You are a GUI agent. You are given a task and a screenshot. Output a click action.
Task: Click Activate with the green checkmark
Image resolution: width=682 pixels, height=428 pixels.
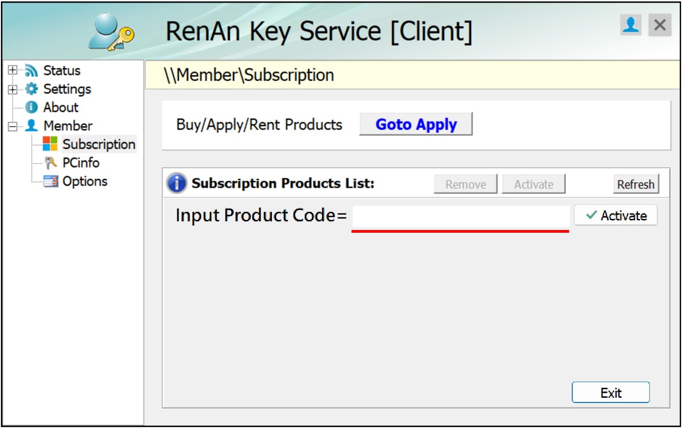(616, 215)
